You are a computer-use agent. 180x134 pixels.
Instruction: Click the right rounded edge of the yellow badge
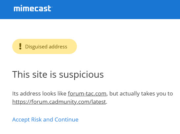coord(74,46)
